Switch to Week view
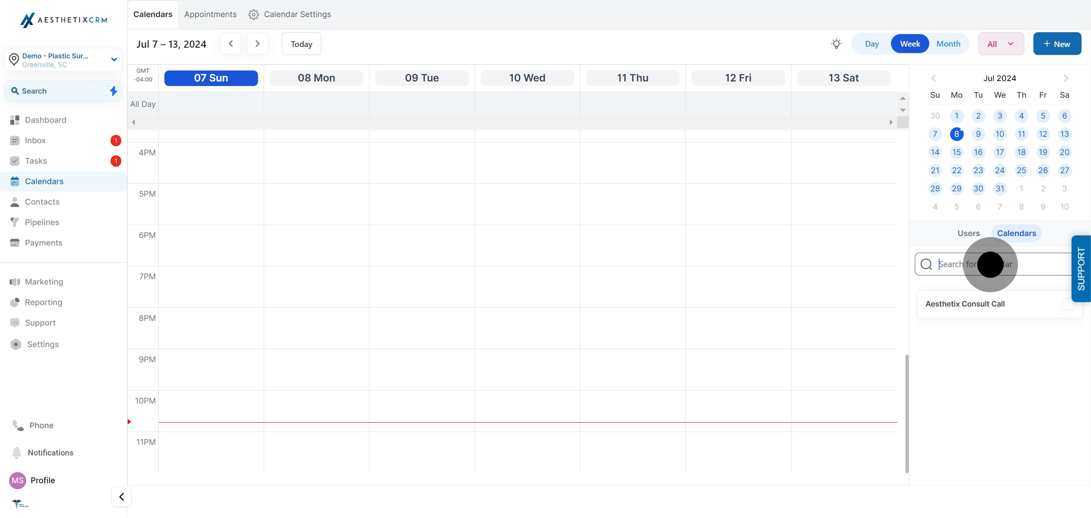Screen dimensions: 1091x518 tap(910, 44)
